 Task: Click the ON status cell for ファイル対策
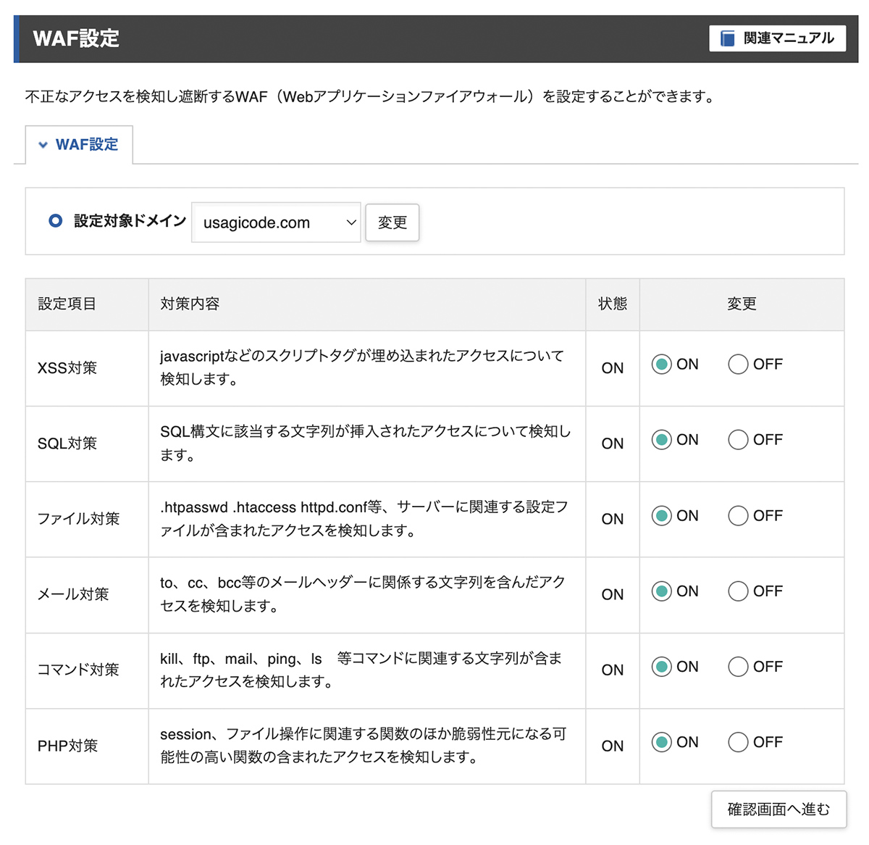(x=613, y=519)
